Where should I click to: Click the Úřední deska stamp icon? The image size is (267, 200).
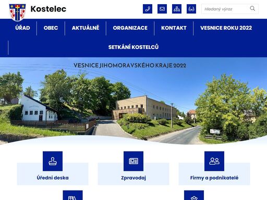[53, 161]
